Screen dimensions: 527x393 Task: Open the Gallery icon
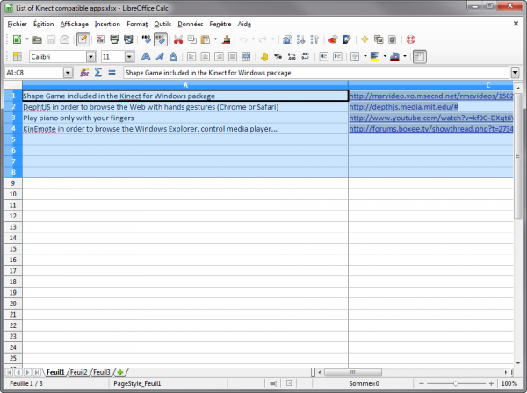tap(379, 39)
